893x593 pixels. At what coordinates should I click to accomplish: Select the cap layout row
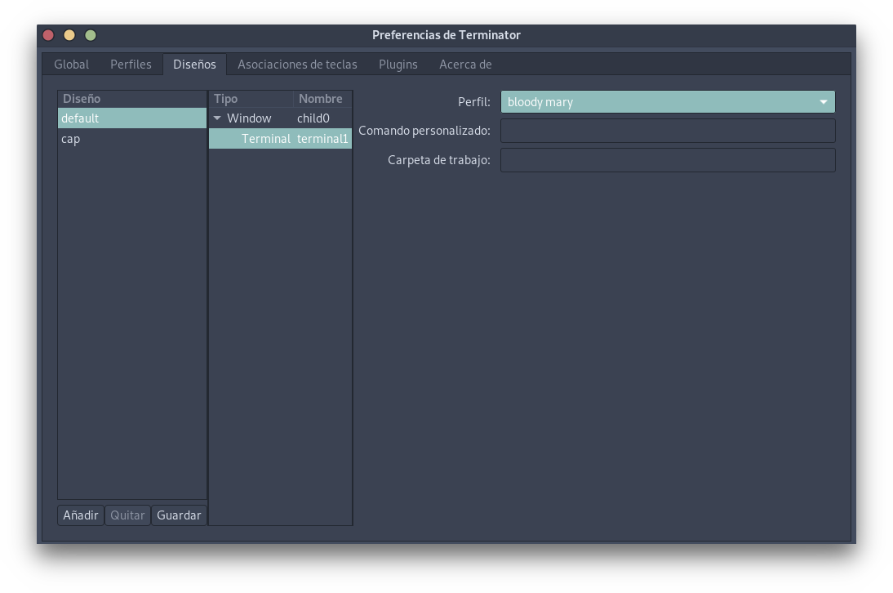click(132, 138)
